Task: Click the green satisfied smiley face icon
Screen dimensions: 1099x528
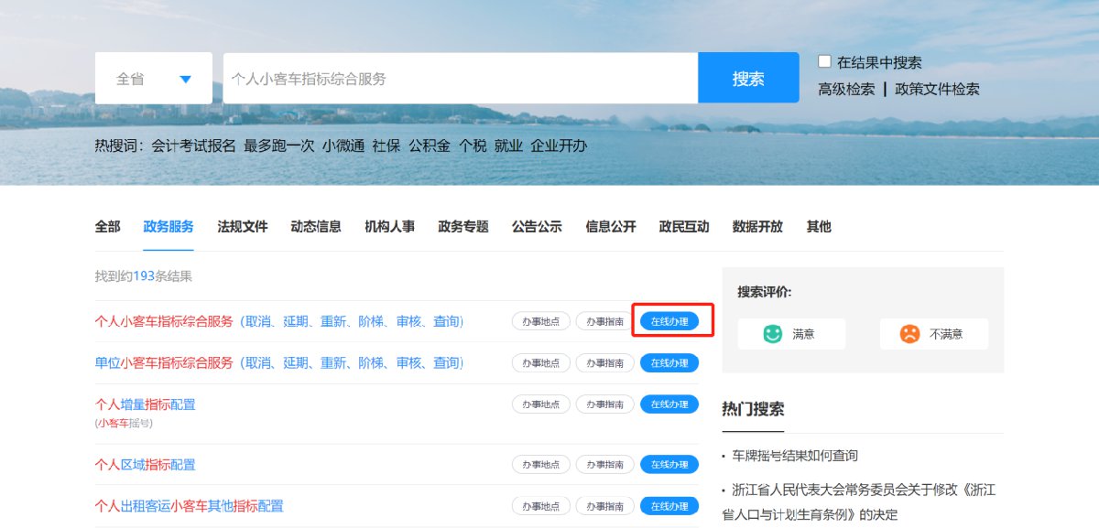Action: tap(772, 334)
